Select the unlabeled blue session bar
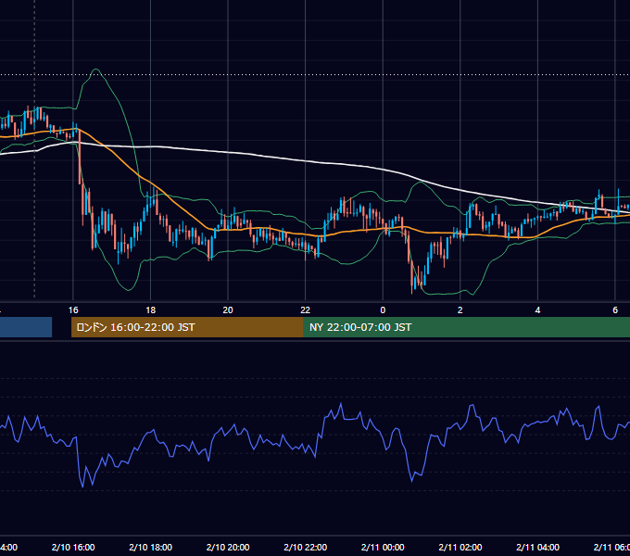The image size is (630, 556). point(26,327)
